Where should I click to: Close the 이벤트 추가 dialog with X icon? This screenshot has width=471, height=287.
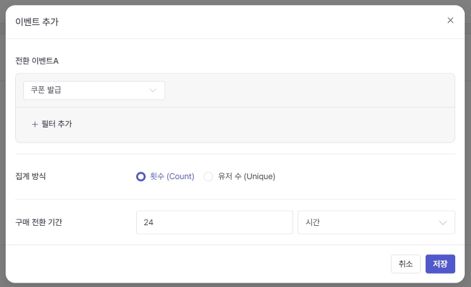click(x=450, y=20)
